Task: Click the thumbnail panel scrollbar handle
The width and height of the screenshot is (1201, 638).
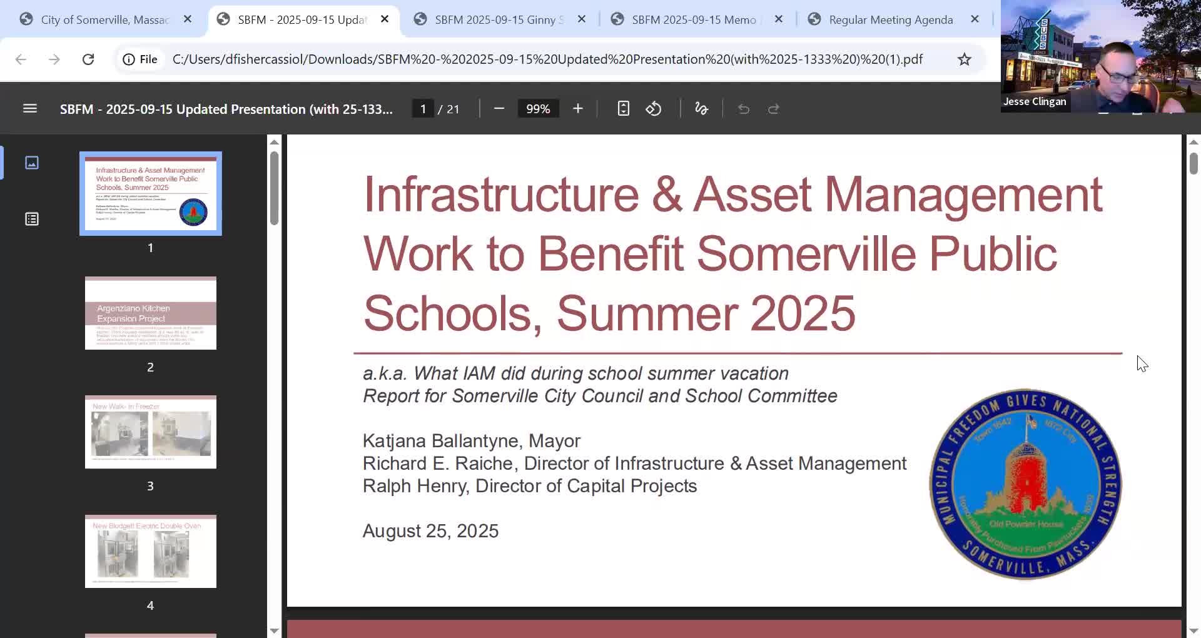Action: pos(274,188)
